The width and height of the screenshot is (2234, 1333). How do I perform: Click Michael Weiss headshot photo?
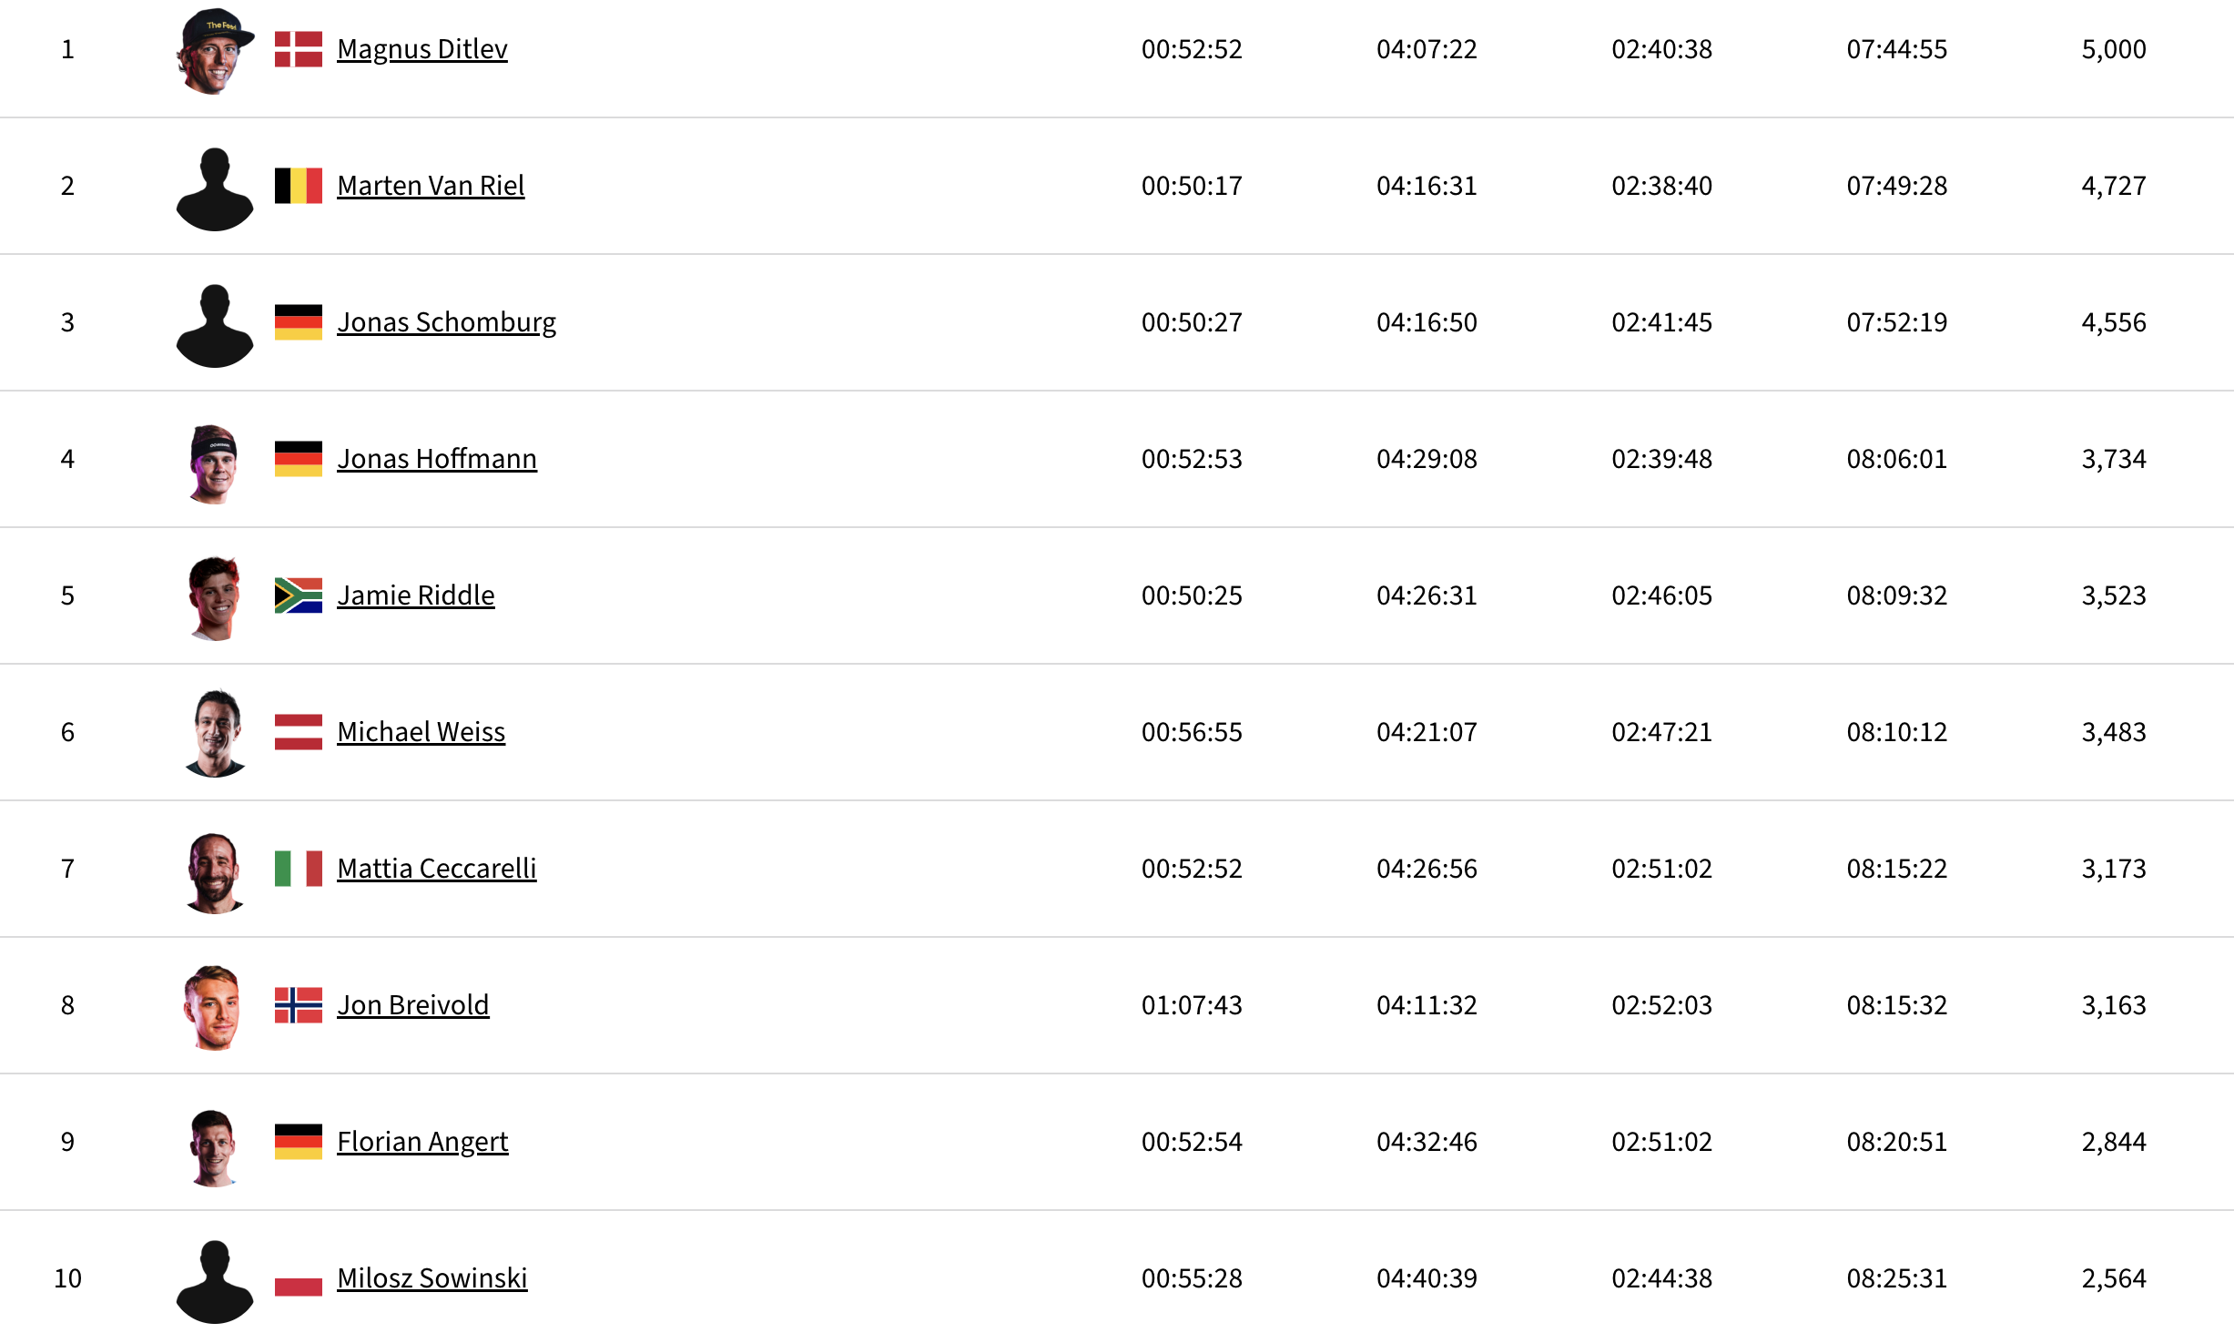point(215,733)
